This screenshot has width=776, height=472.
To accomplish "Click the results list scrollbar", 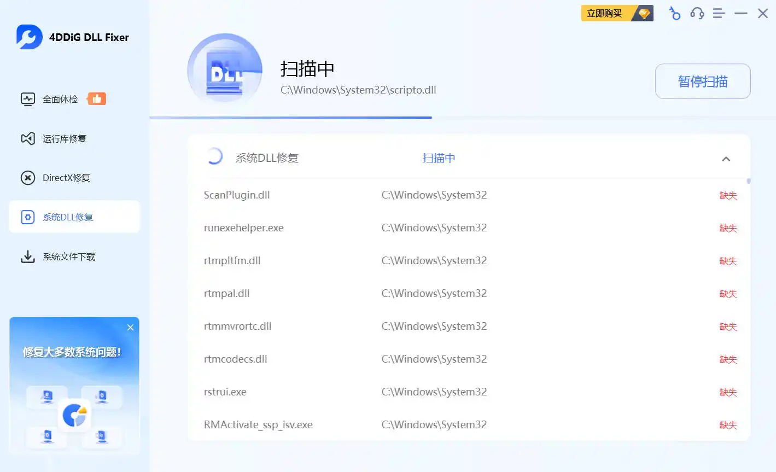I will [x=749, y=181].
